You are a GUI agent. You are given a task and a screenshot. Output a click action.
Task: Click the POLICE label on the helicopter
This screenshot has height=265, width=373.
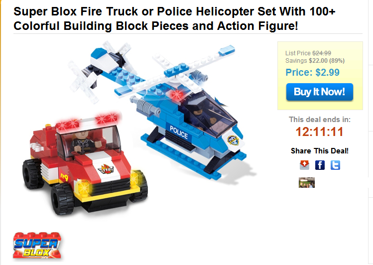coord(179,132)
